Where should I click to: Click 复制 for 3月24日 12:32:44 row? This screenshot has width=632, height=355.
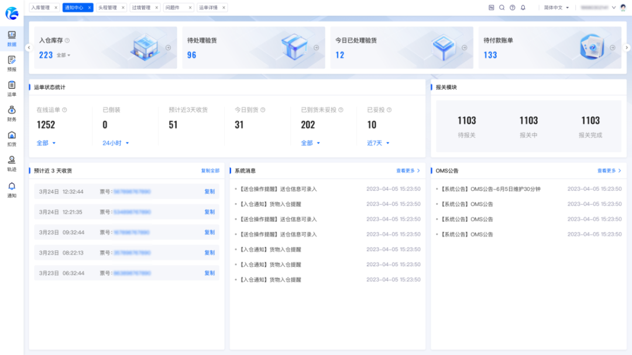(x=209, y=192)
